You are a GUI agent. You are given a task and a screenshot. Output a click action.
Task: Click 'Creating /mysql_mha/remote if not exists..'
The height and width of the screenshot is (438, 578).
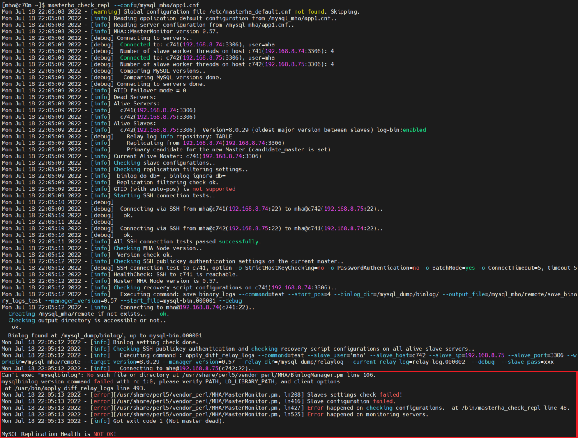tap(77, 314)
